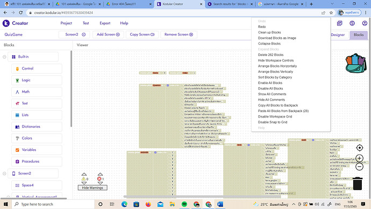Click the Windows search box
Image resolution: width=371 pixels, height=209 pixels.
click(53, 204)
